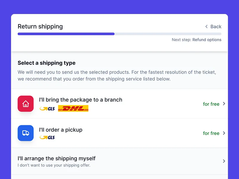Open the Return shipping header title
This screenshot has height=179, width=239.
click(40, 27)
